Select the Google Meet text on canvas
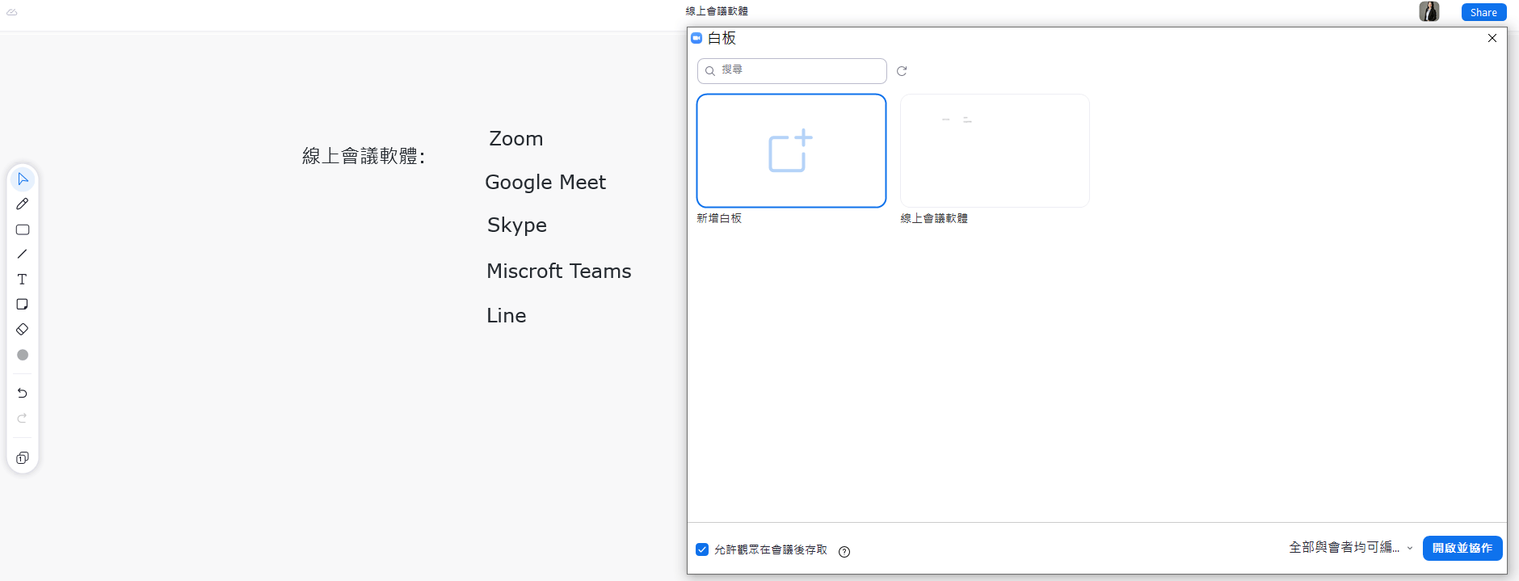The width and height of the screenshot is (1519, 581). (545, 183)
